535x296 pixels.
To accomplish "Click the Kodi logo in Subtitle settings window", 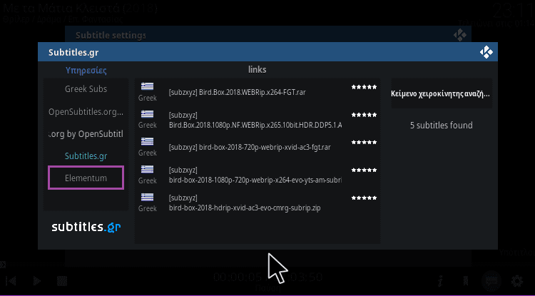I will [x=459, y=35].
